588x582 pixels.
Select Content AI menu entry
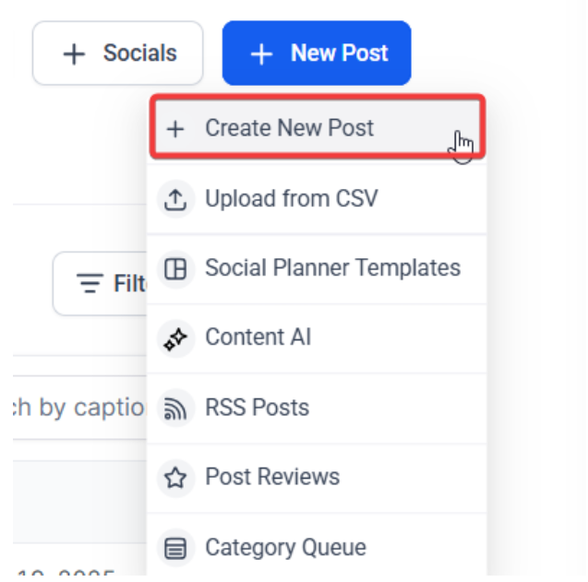click(x=258, y=338)
